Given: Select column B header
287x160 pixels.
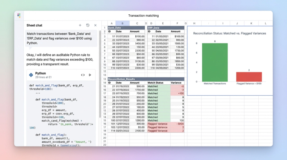Looking at the screenshot, I should [123, 23].
